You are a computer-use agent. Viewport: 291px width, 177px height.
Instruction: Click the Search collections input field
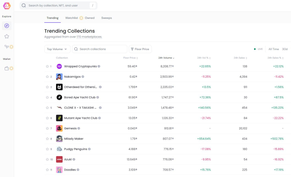[x=102, y=49]
